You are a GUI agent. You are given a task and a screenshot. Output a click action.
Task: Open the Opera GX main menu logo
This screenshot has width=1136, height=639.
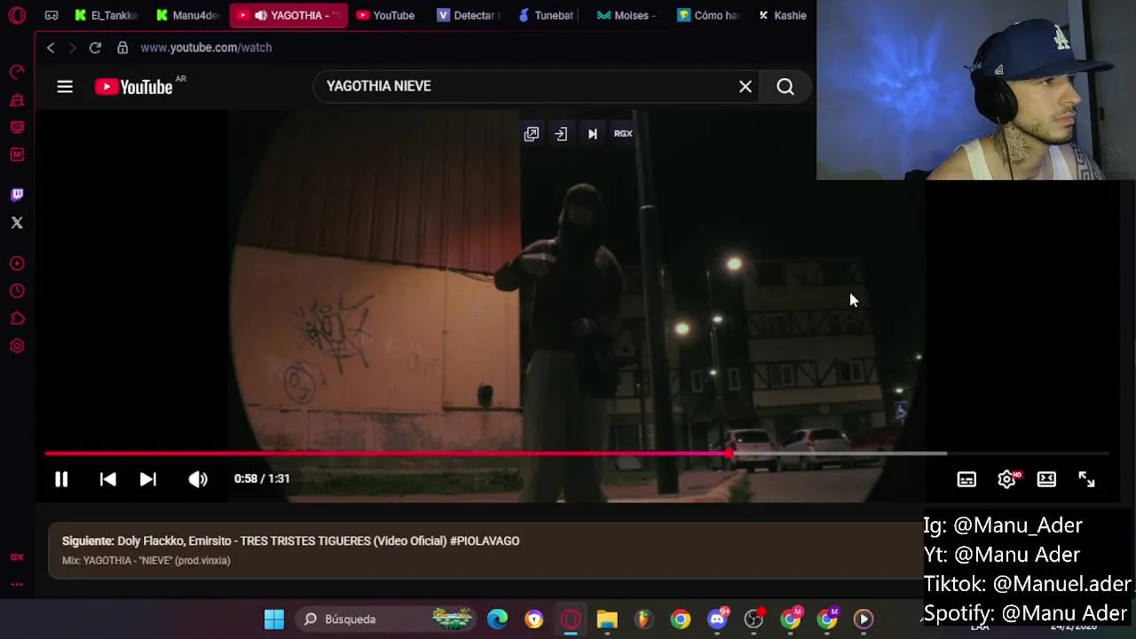17,15
